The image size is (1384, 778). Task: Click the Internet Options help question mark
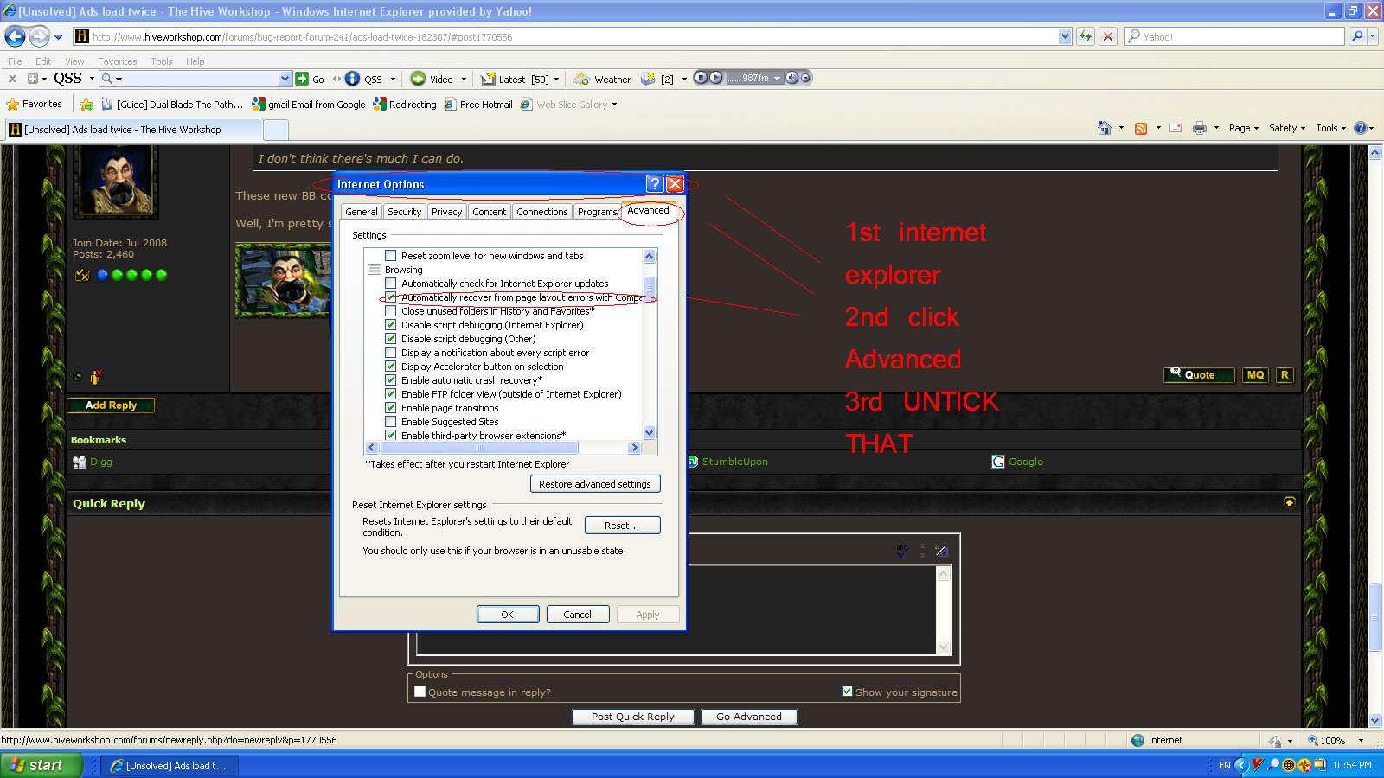(655, 183)
